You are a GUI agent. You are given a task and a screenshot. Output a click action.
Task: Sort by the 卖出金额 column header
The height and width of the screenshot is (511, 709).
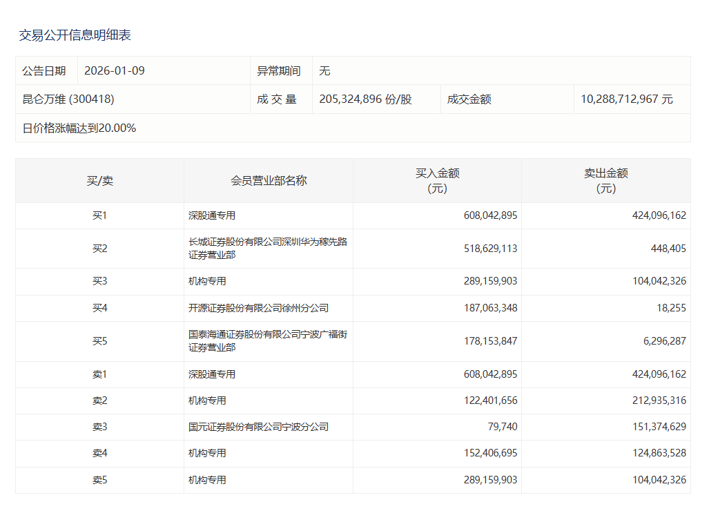click(605, 181)
